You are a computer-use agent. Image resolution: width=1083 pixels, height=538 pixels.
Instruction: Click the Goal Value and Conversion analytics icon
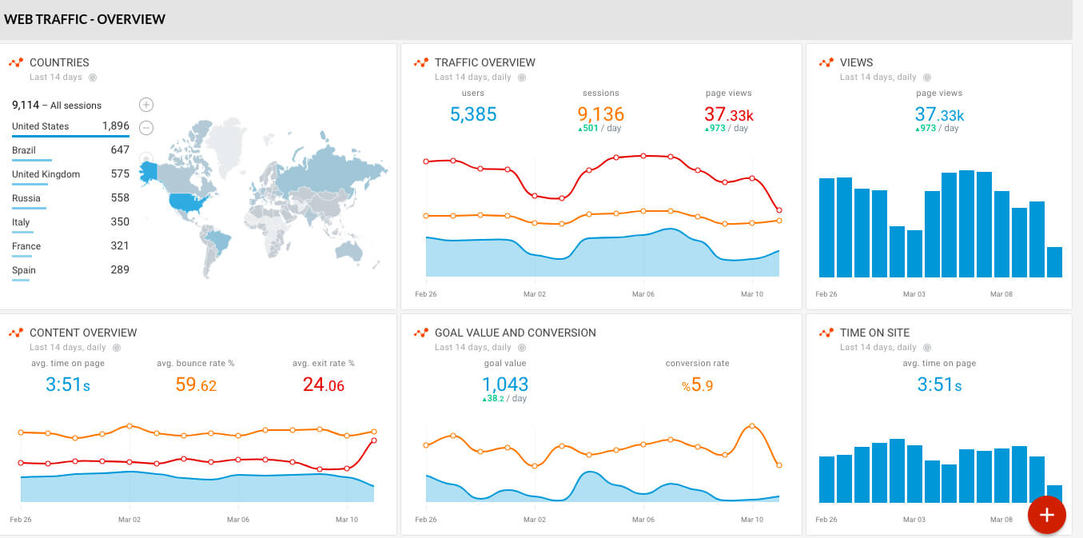click(421, 333)
